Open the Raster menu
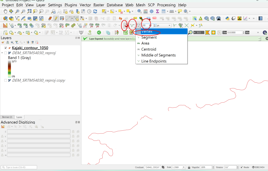The height and width of the screenshot is (171, 268). click(x=99, y=5)
